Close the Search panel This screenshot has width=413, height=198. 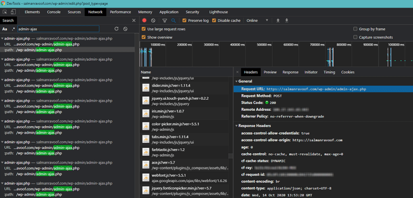coord(134,21)
